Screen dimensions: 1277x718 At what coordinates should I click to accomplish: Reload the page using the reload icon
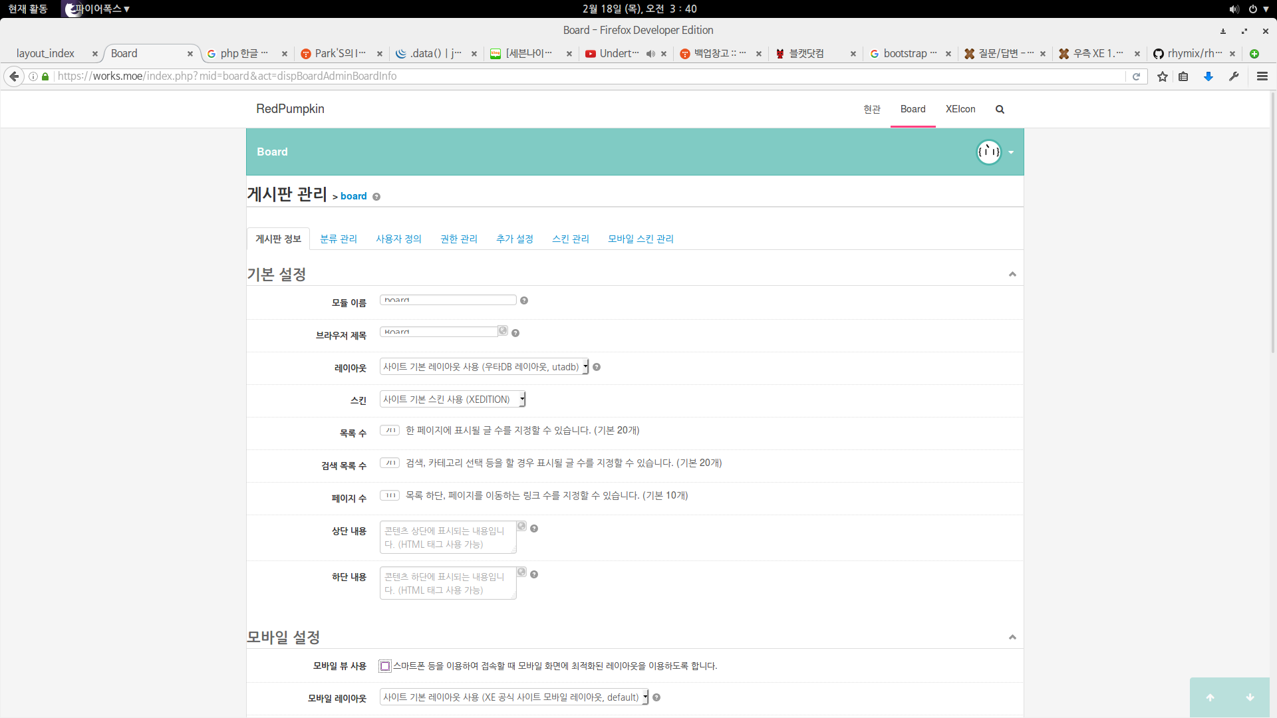(1137, 76)
